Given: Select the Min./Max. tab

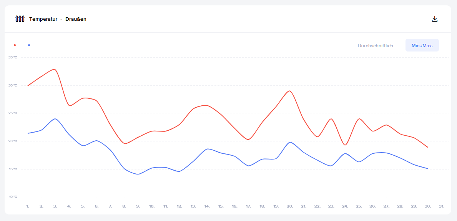Looking at the screenshot, I should click(x=422, y=45).
